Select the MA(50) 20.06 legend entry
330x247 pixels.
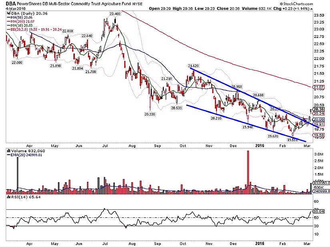(x=20, y=18)
